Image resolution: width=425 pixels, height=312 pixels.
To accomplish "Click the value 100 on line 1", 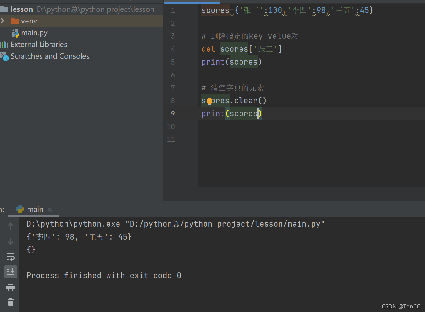I will [x=275, y=10].
